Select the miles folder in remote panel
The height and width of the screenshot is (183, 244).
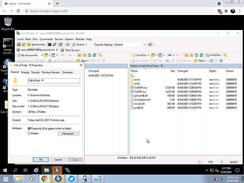[x=137, y=84]
